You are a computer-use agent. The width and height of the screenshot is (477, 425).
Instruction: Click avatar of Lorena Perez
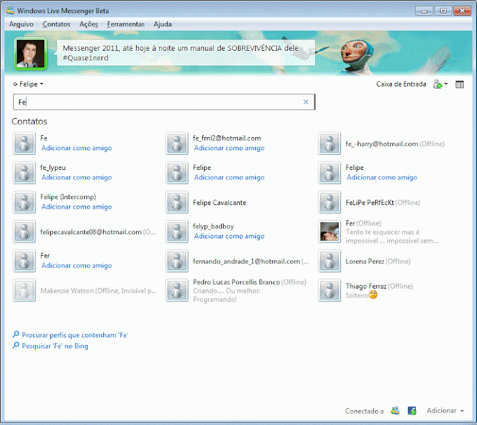[330, 260]
